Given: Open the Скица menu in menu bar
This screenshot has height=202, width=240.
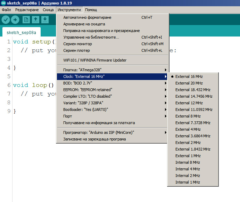Looking at the screenshot, I should tap(48, 10).
